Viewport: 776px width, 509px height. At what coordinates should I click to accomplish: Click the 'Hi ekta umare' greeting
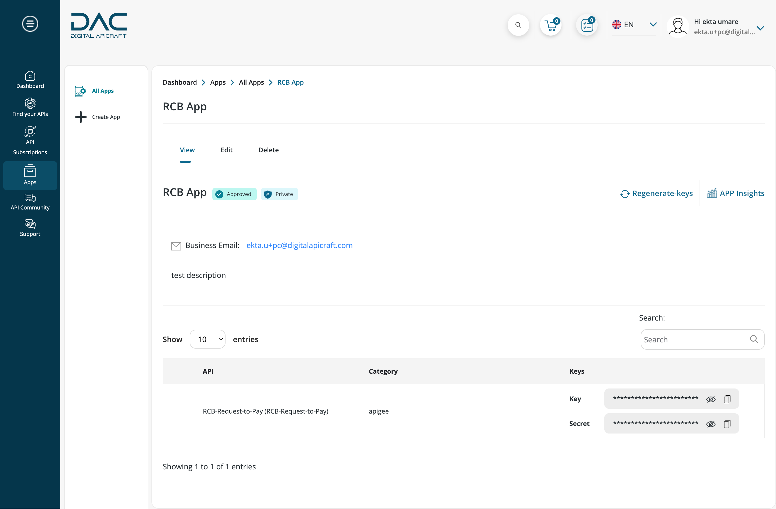coord(716,22)
